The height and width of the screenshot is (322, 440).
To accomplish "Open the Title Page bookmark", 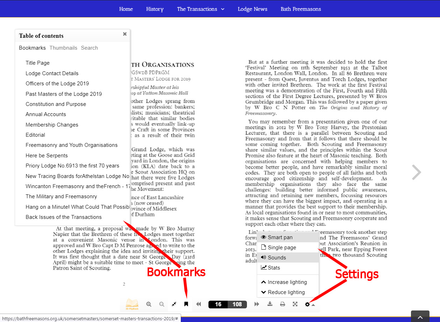I will tap(38, 63).
